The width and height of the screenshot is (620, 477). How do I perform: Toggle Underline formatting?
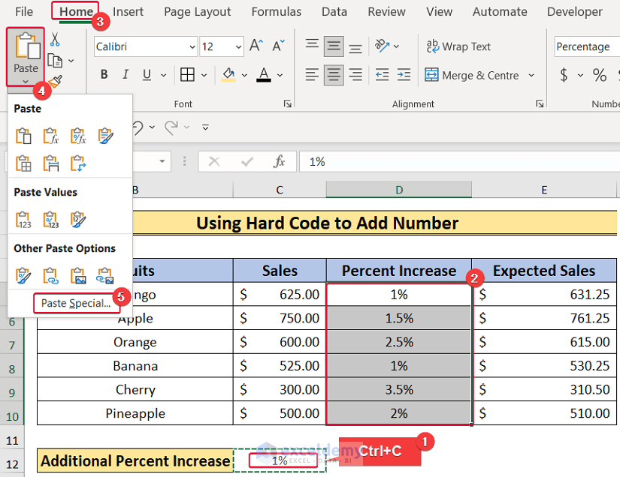pyautogui.click(x=147, y=74)
